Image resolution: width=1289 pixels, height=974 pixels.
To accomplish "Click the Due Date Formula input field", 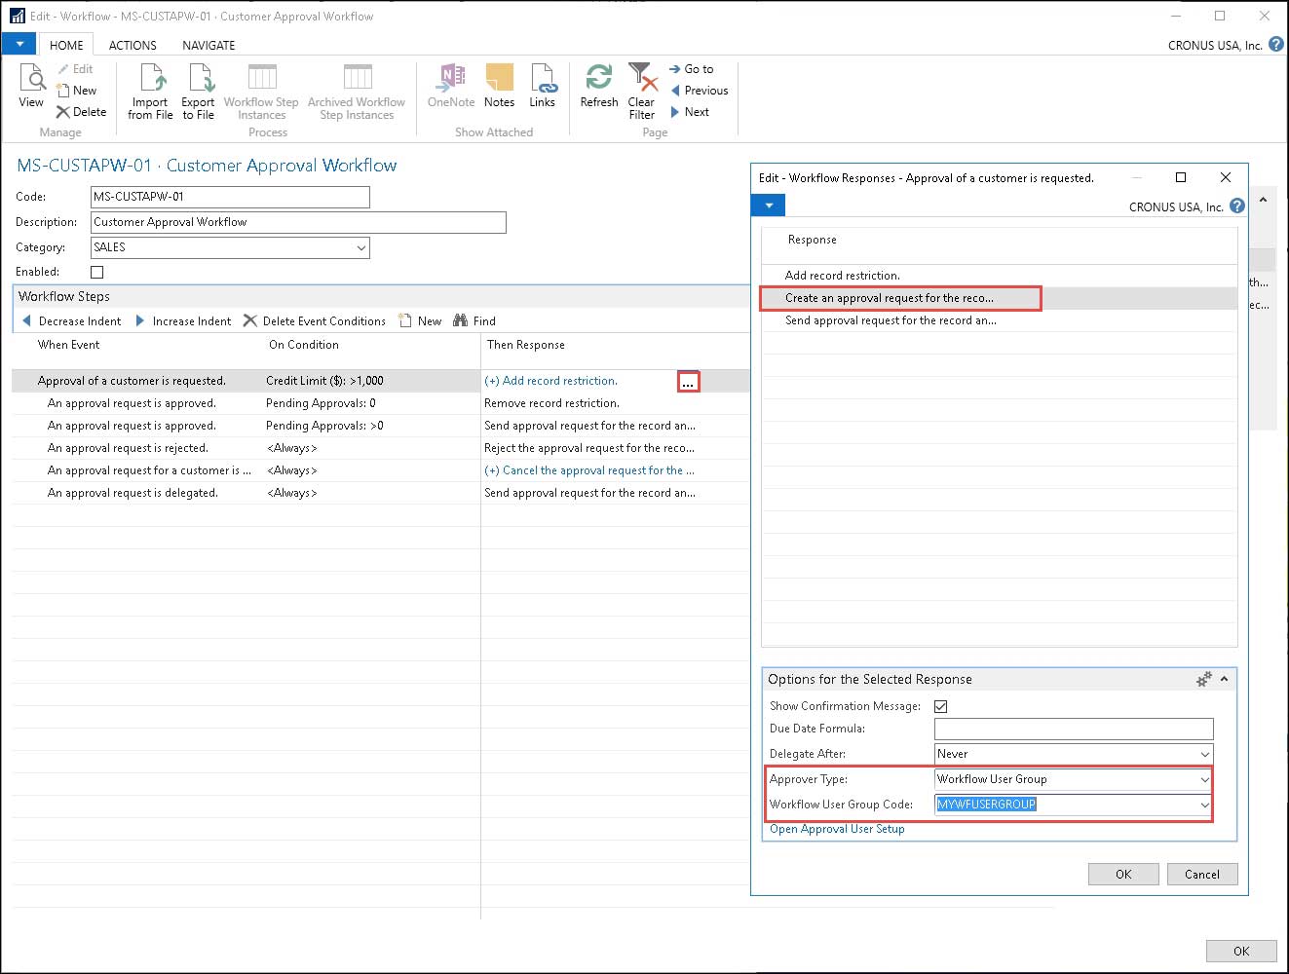I will pyautogui.click(x=1073, y=729).
